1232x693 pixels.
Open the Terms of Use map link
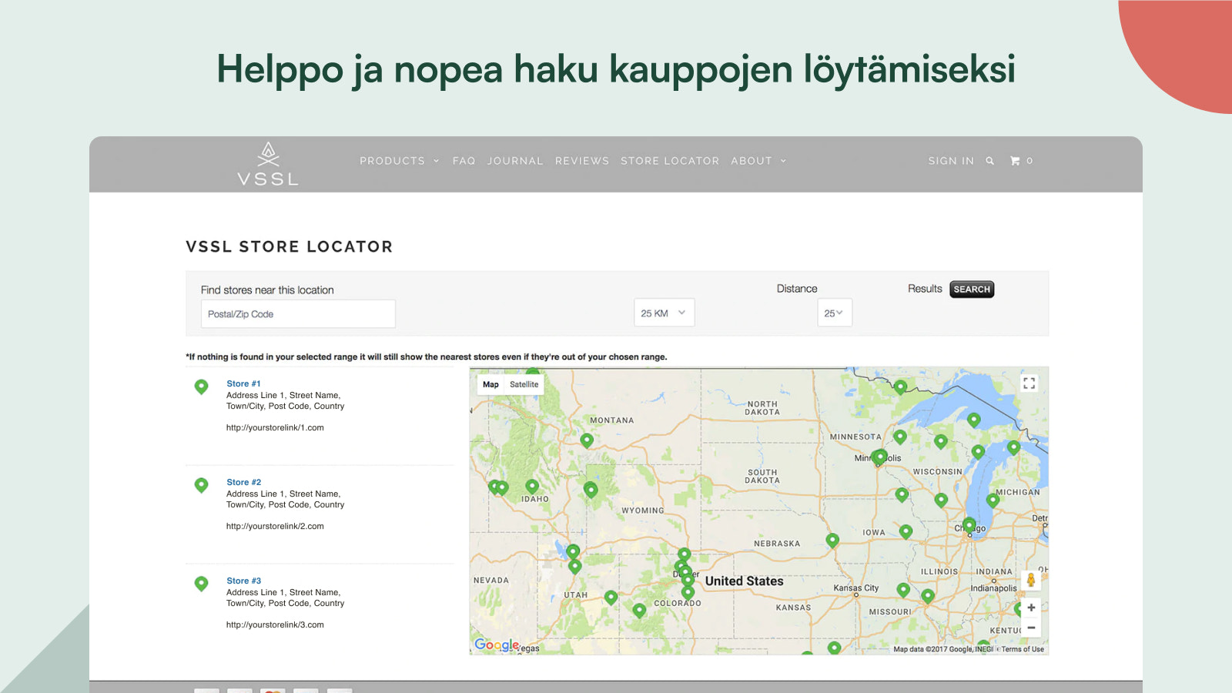[x=1023, y=649]
